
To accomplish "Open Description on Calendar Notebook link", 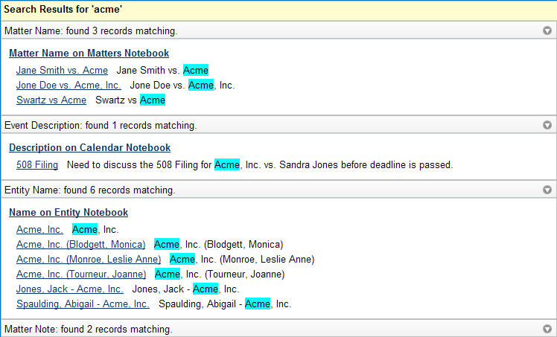I will [x=89, y=147].
